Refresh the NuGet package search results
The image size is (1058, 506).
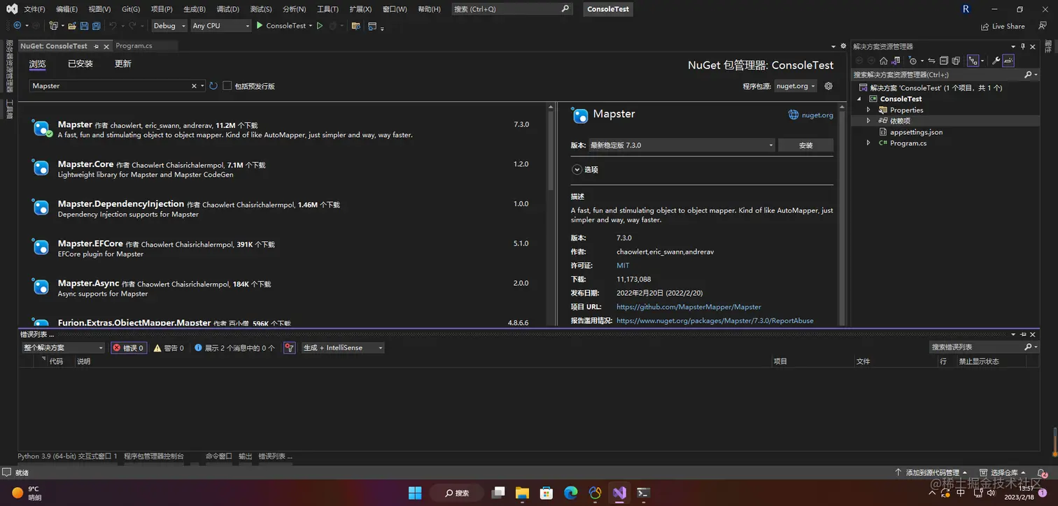pos(213,86)
